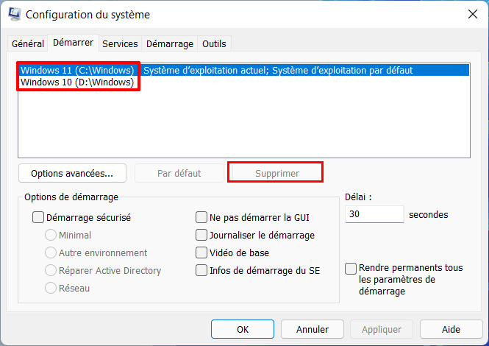Viewport: 489px width, 346px height.
Task: Open the Outils tab
Action: click(x=214, y=43)
